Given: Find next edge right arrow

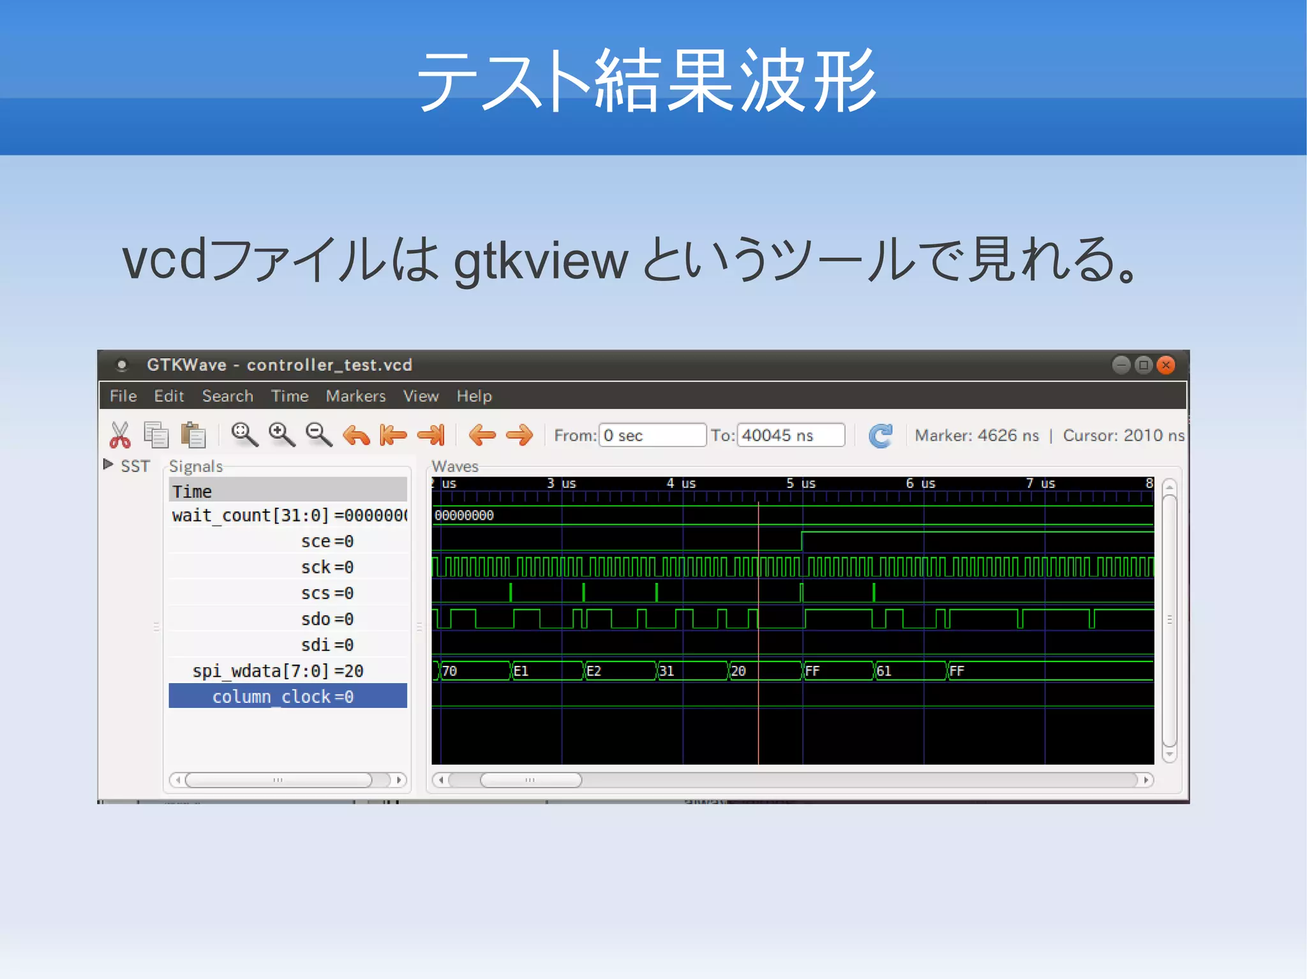Looking at the screenshot, I should point(519,436).
